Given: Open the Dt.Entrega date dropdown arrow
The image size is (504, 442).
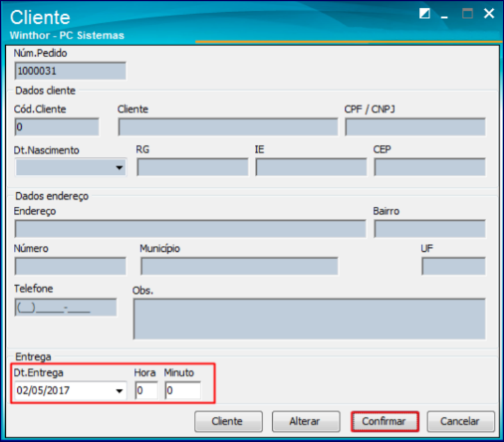Looking at the screenshot, I should 119,391.
